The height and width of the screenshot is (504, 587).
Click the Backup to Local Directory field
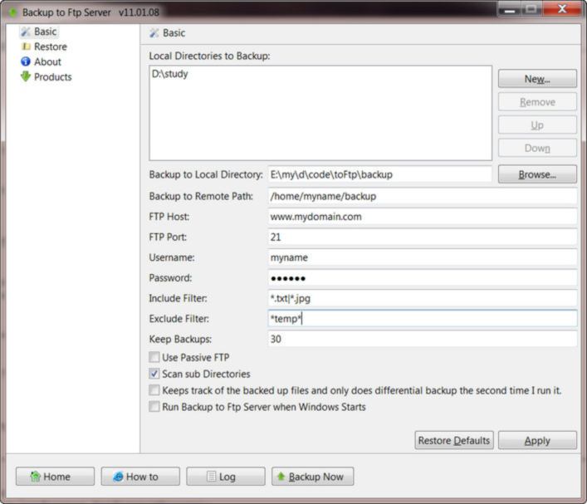[x=379, y=174]
